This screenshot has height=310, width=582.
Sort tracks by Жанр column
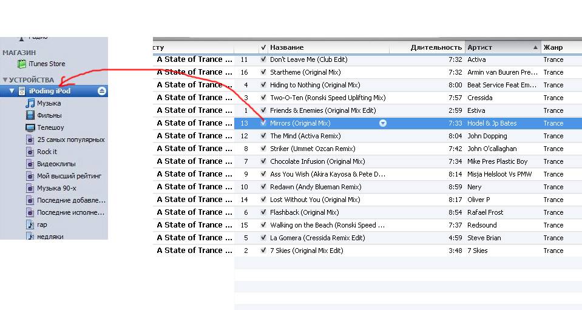pyautogui.click(x=553, y=47)
